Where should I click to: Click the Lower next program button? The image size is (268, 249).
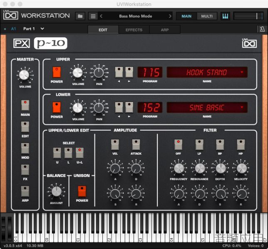coord(129,107)
